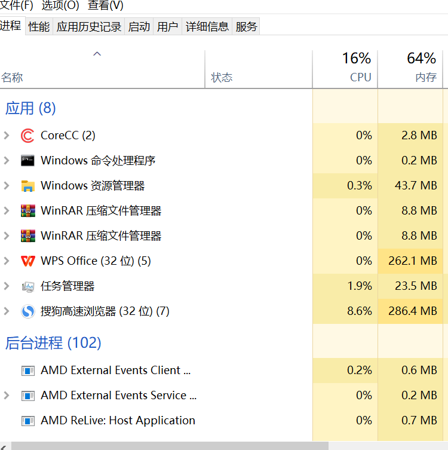This screenshot has width=448, height=450.
Task: Expand the WPS Office (32 位) (5) group
Action: coord(7,261)
